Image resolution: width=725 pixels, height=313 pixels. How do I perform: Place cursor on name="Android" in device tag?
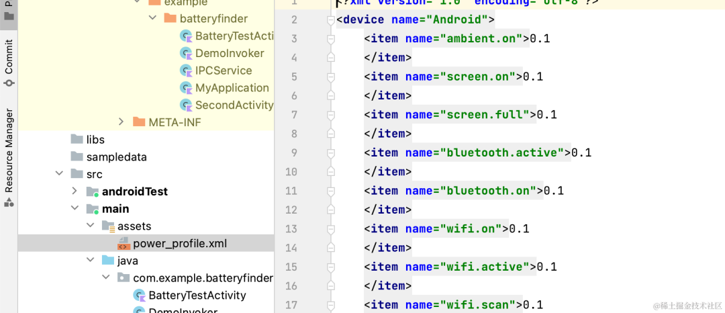440,20
